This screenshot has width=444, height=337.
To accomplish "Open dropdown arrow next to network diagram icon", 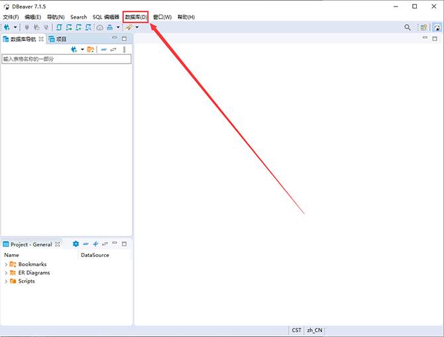I will (x=118, y=27).
